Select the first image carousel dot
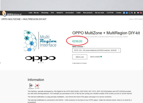This screenshot has height=103, width=143. click(x=39, y=63)
